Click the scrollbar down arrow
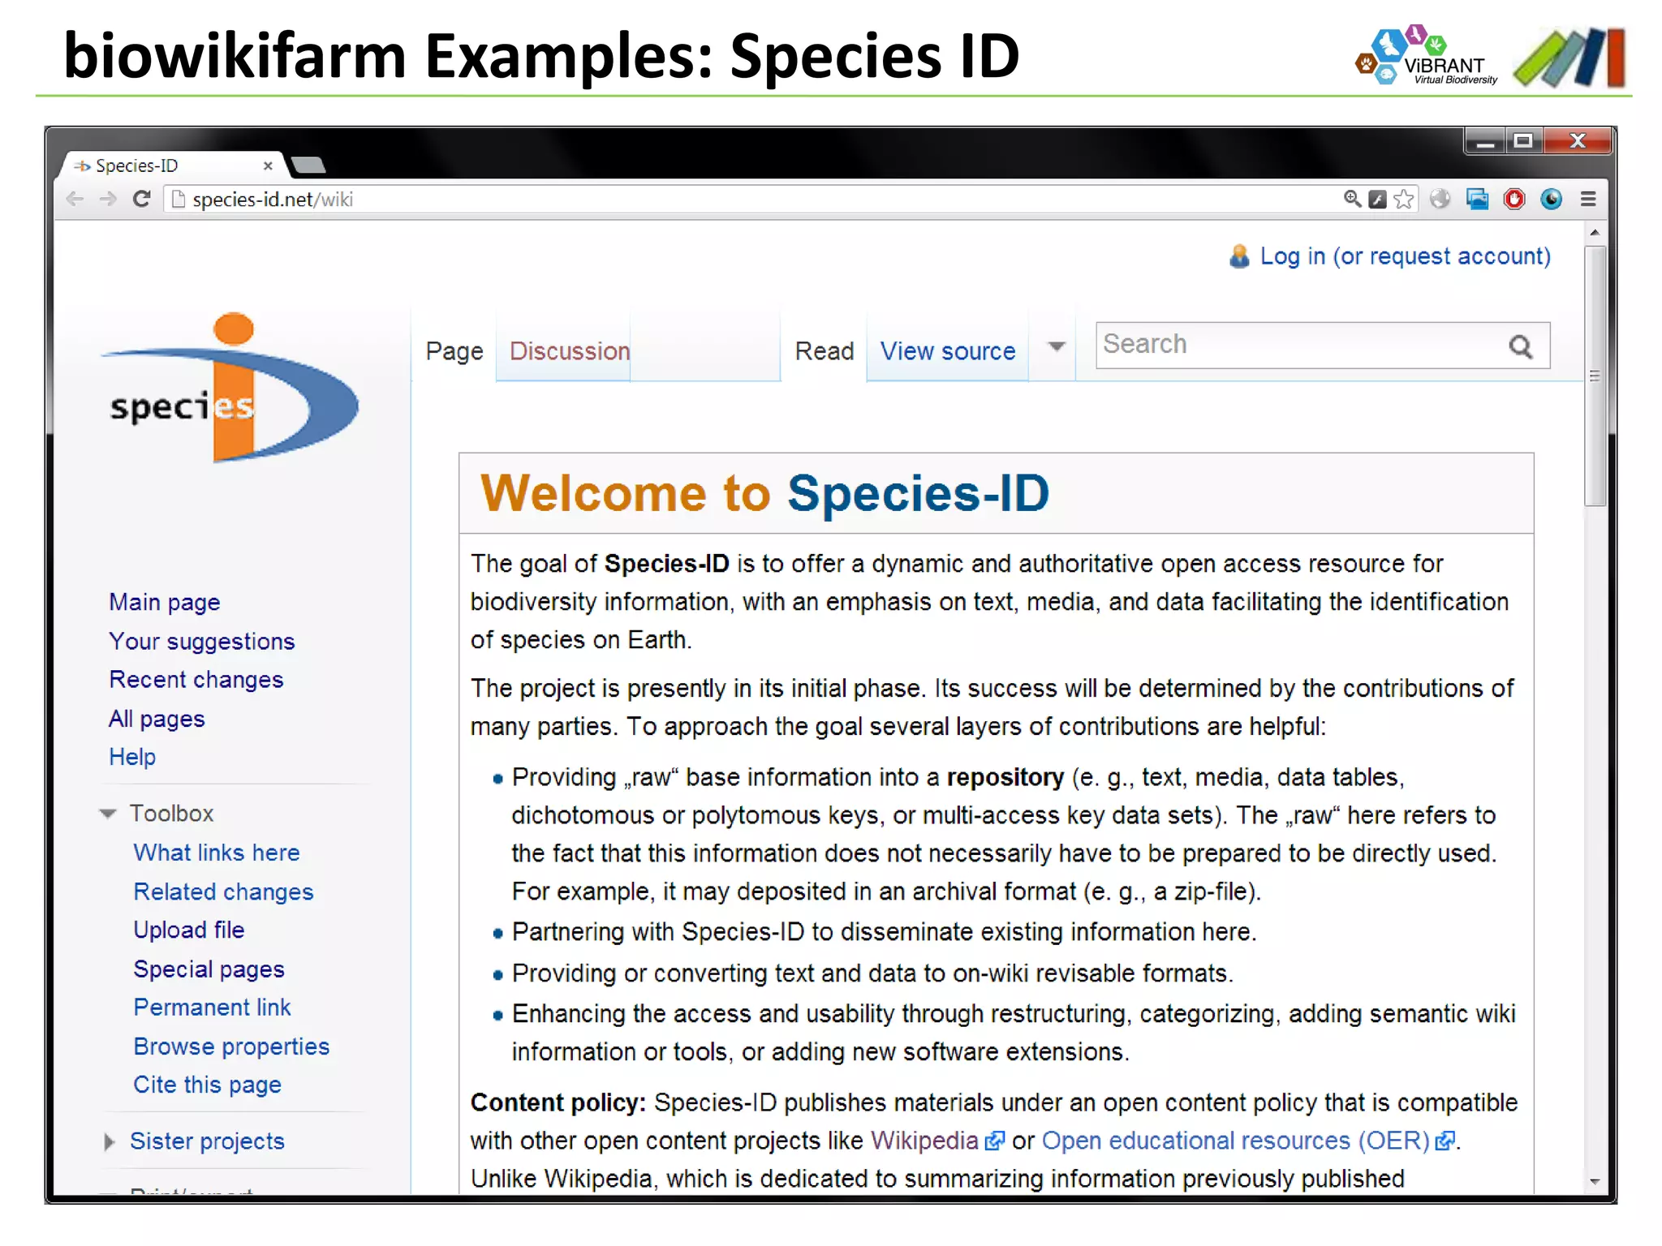Viewport: 1662px width, 1246px height. click(x=1595, y=1182)
